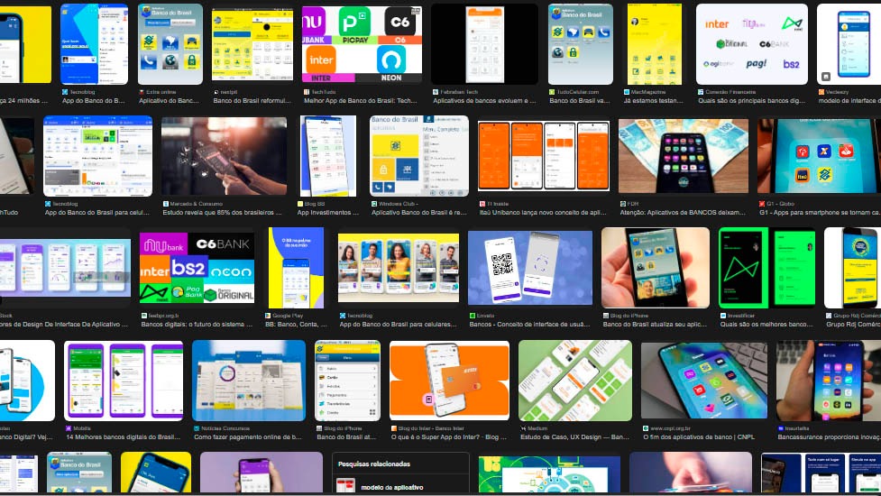The width and height of the screenshot is (881, 496).
Task: Select related search 'modelo de aplicativo'
Action: point(391,487)
